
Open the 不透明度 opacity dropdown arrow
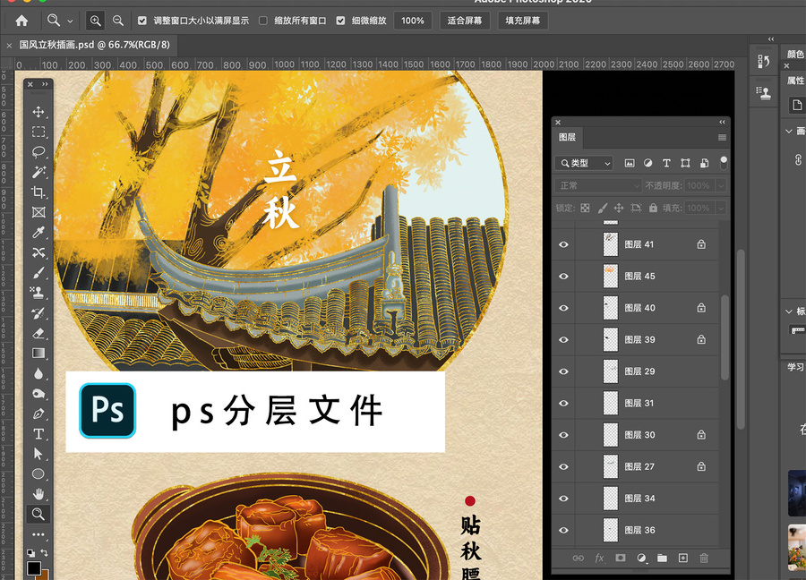(721, 185)
